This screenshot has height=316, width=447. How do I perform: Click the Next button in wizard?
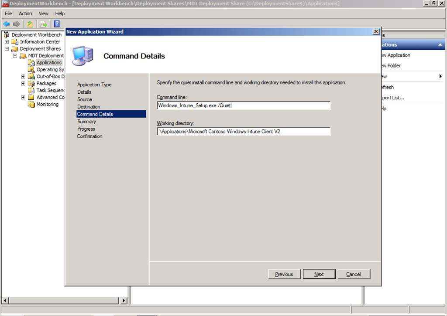[319, 274]
